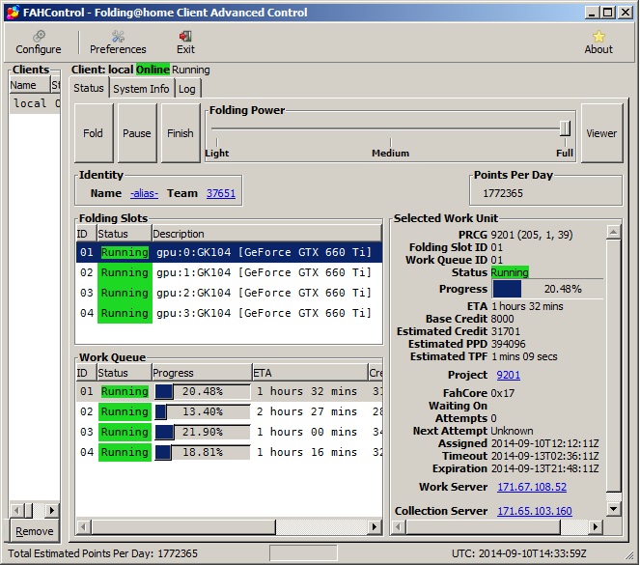Select work queue row with 20.48% progress

(229, 391)
